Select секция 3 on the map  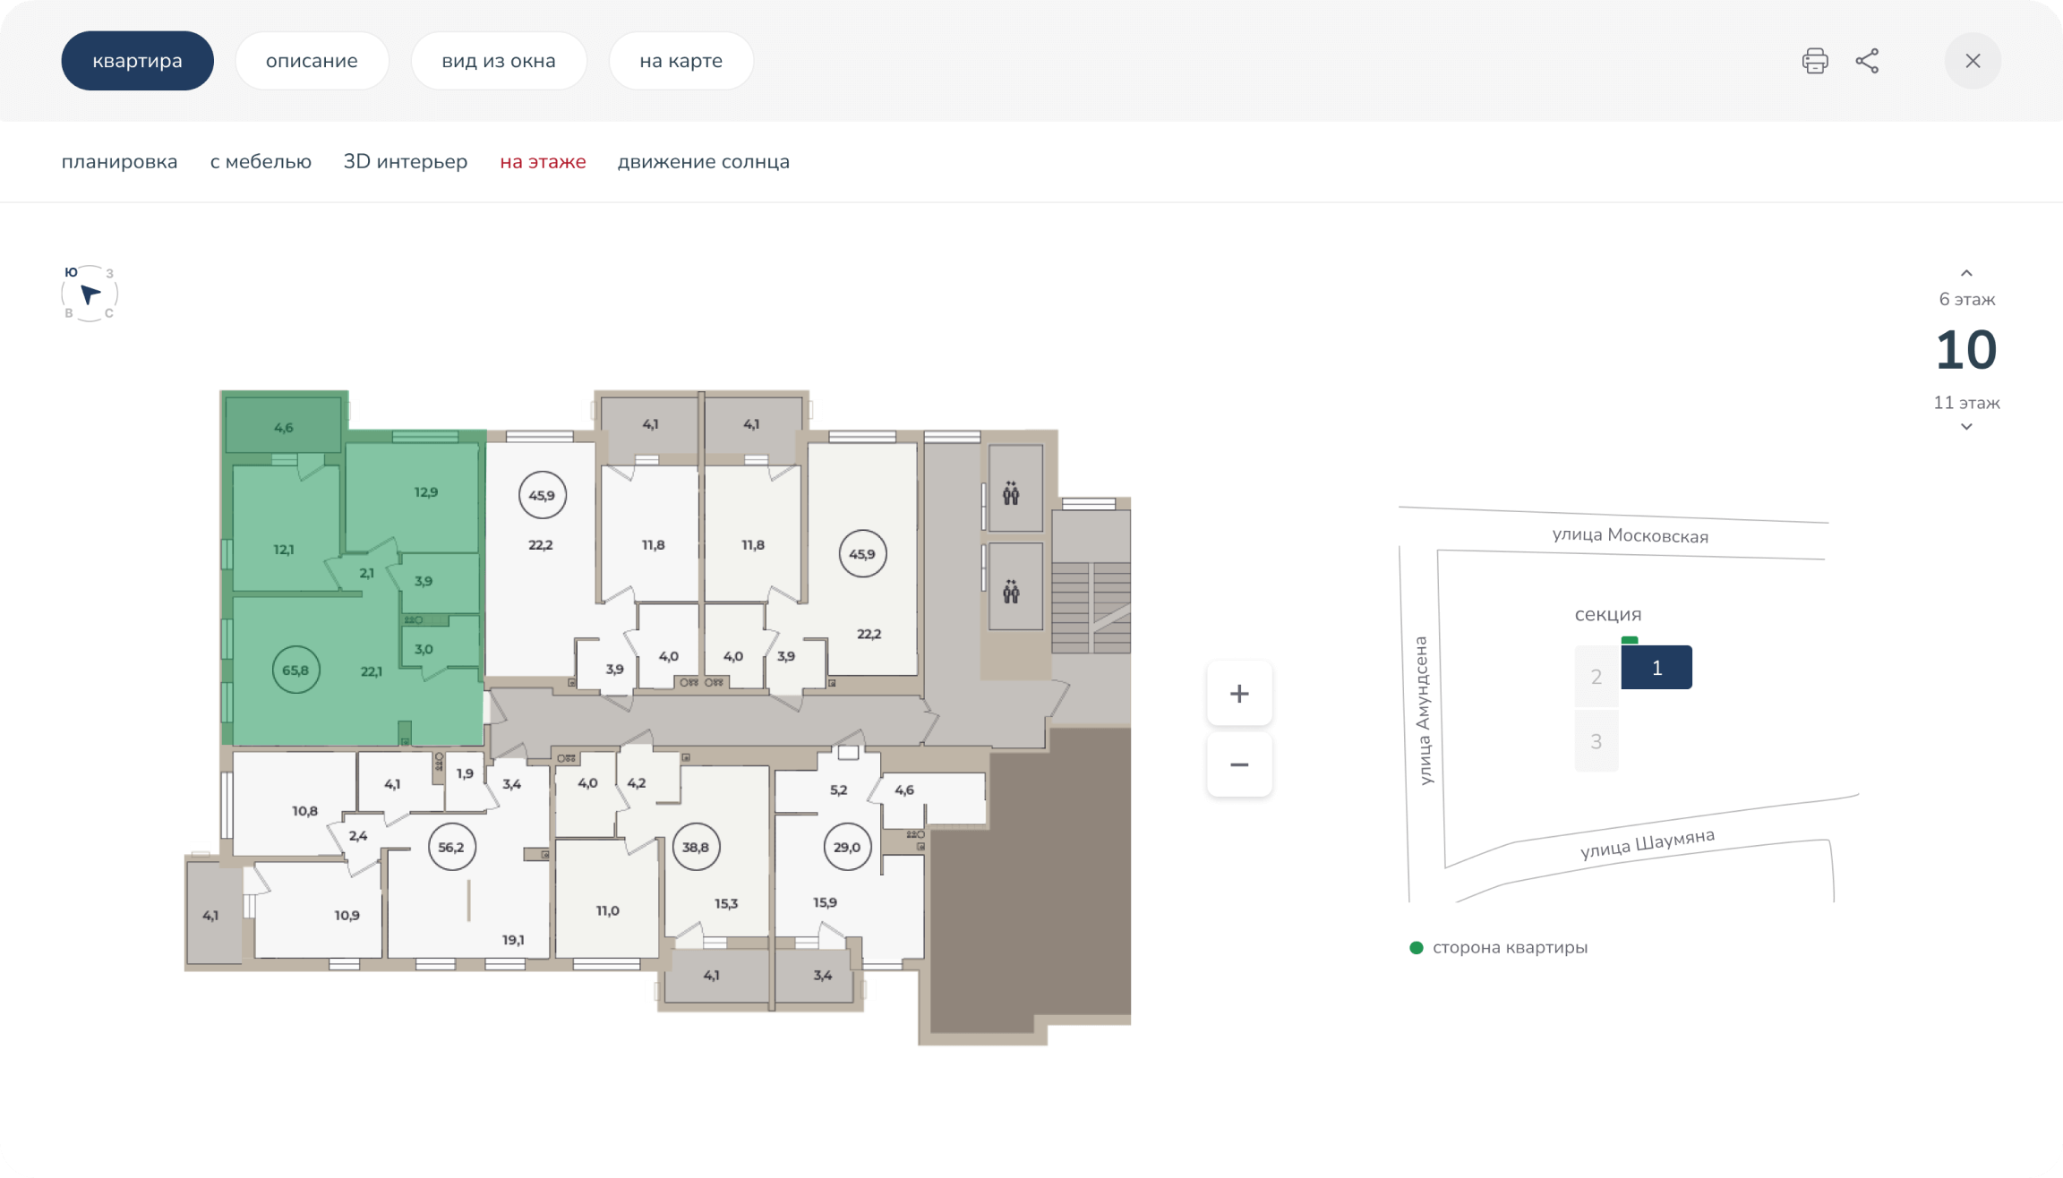[1596, 741]
